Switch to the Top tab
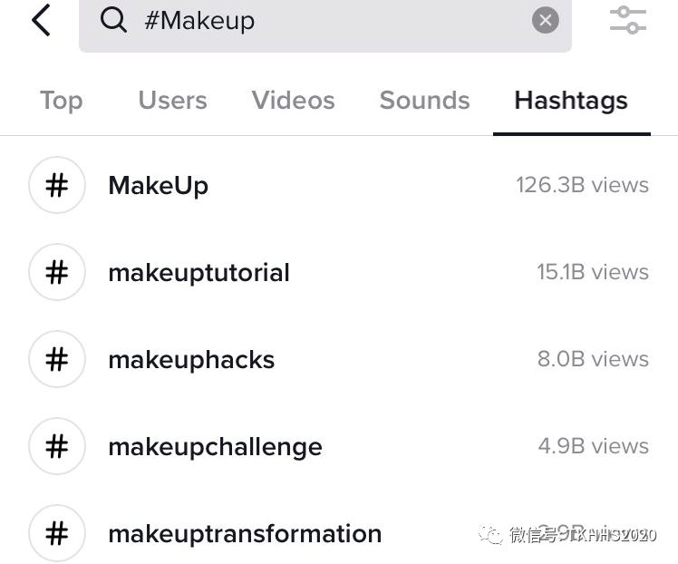The width and height of the screenshot is (678, 564). click(x=61, y=101)
